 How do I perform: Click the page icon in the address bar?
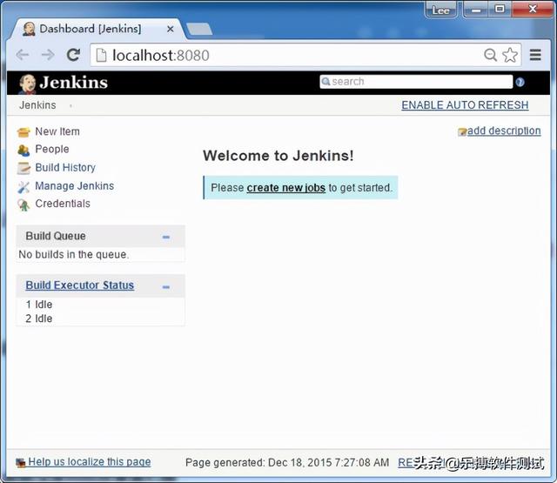tap(102, 56)
